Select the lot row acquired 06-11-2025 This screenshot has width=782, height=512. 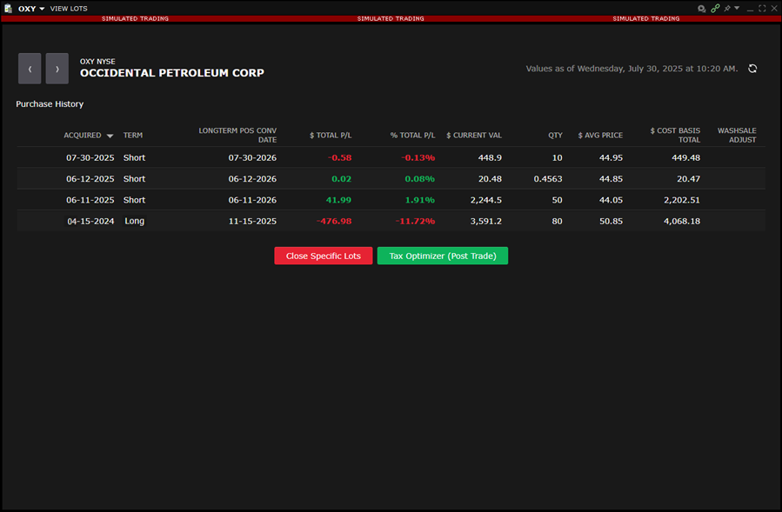coord(90,200)
